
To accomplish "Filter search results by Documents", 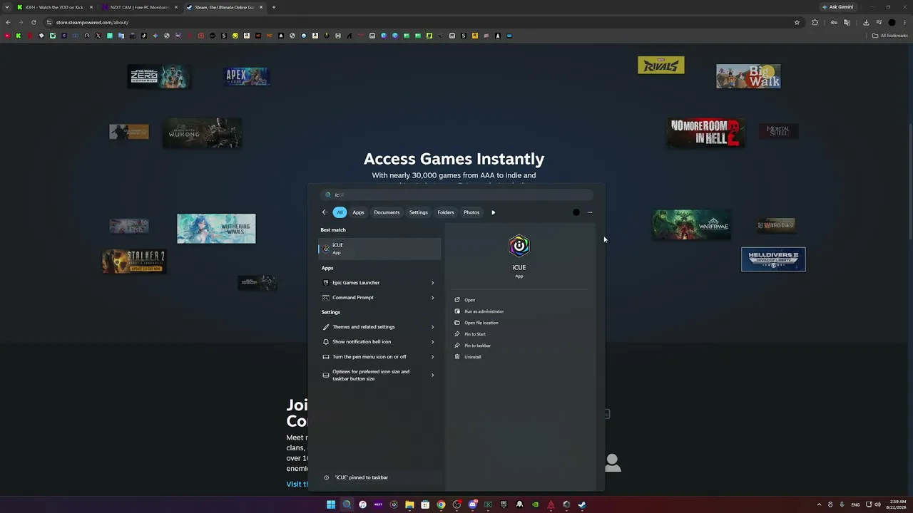I will pos(387,212).
